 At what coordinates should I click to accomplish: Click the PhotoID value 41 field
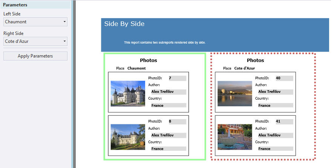coord(284,122)
